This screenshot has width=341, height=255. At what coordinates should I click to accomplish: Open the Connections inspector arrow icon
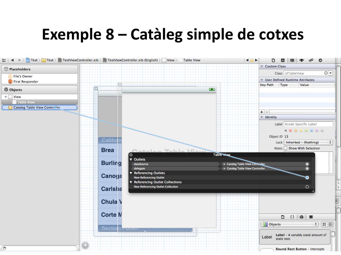[x=320, y=60]
